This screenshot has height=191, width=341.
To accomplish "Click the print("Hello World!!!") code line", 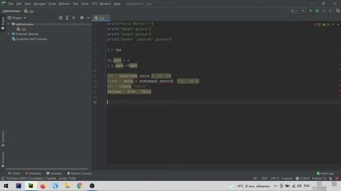I will pyautogui.click(x=130, y=23).
